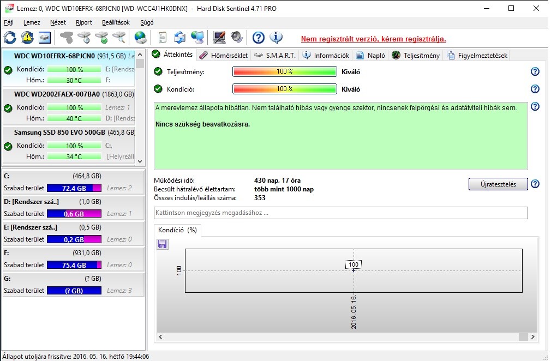
Task: Click the unregistered version registration link
Action: (373, 39)
